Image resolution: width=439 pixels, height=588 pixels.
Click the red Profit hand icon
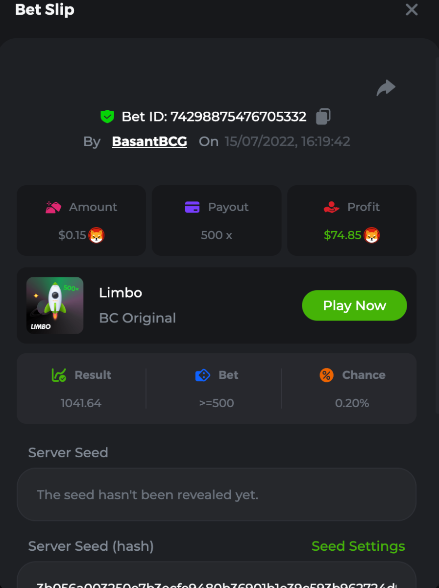point(332,207)
